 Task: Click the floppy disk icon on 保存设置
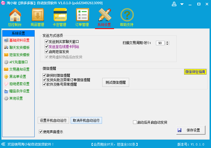[x=179, y=130]
